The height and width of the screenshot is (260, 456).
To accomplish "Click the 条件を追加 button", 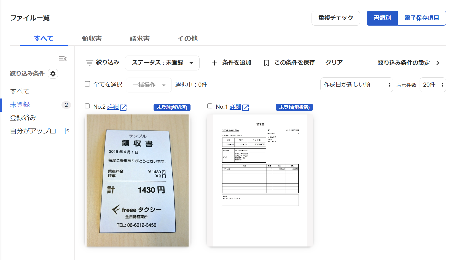I will point(231,63).
